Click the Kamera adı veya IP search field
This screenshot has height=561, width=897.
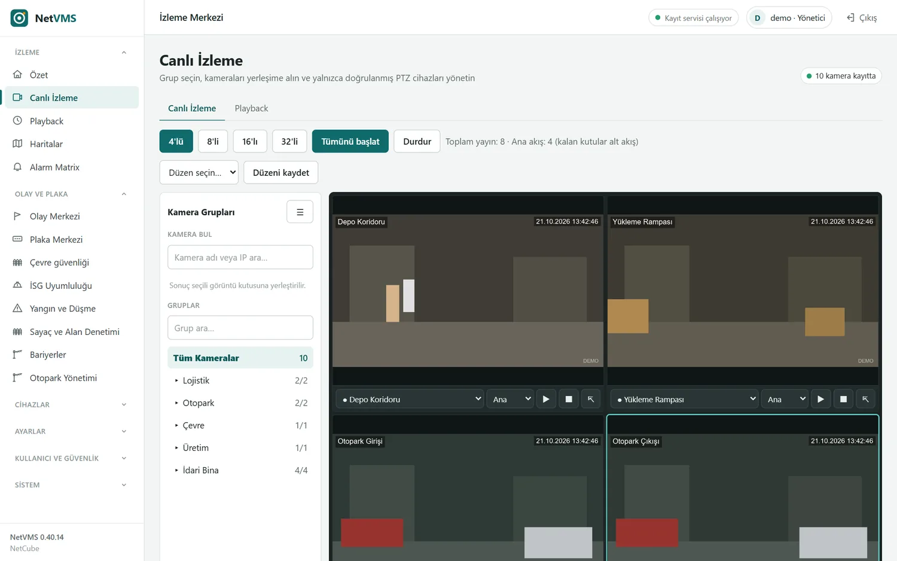click(x=240, y=257)
